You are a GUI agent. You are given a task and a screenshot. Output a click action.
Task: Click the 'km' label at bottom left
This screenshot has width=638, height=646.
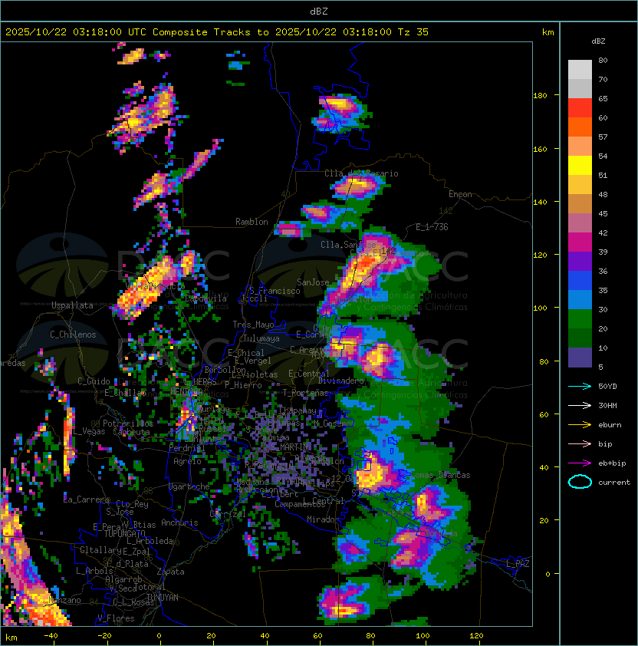[12, 638]
